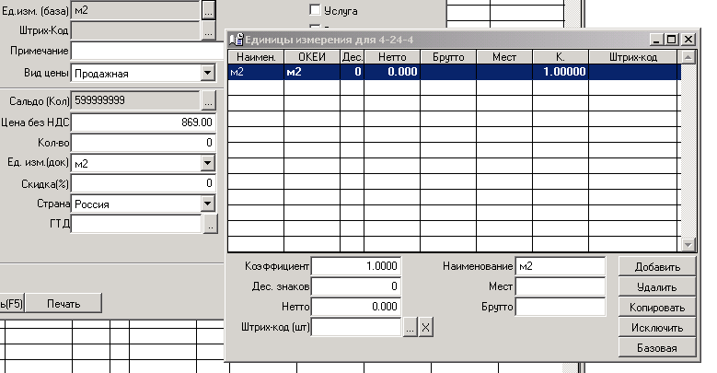The width and height of the screenshot is (717, 373).
Task: Expand the Ед. изм.(док) dropdown
Action: coord(208,163)
